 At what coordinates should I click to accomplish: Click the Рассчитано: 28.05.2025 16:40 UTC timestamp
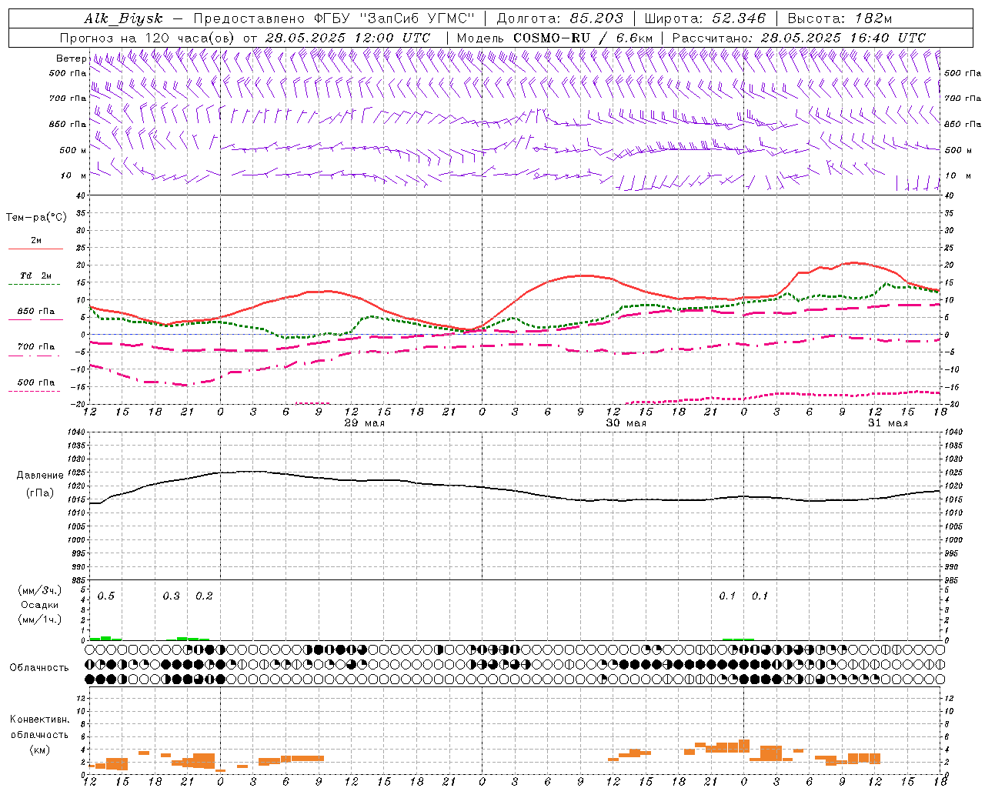pos(799,37)
